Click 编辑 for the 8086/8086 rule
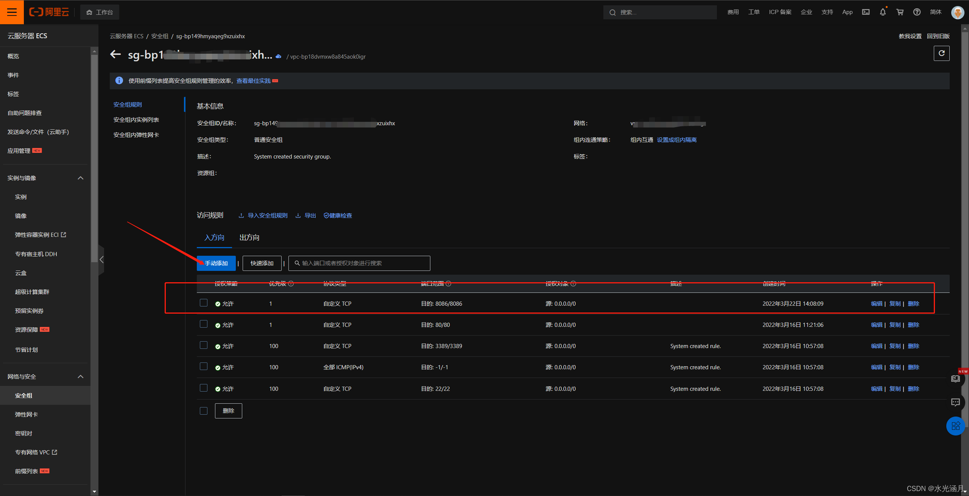 [x=877, y=304]
